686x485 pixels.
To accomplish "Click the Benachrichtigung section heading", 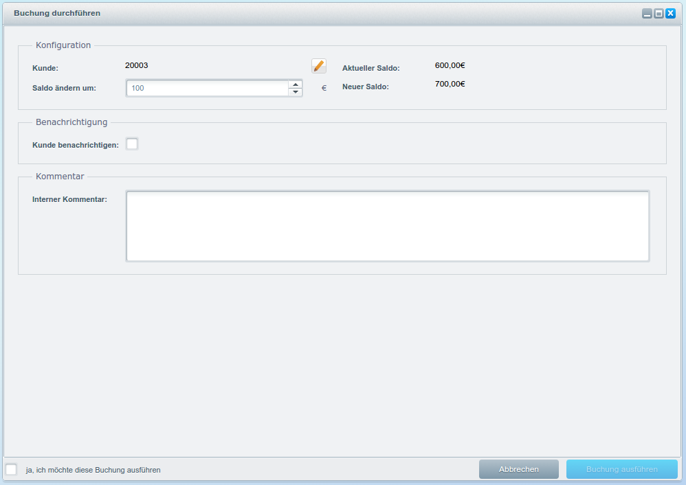I will pyautogui.click(x=71, y=122).
